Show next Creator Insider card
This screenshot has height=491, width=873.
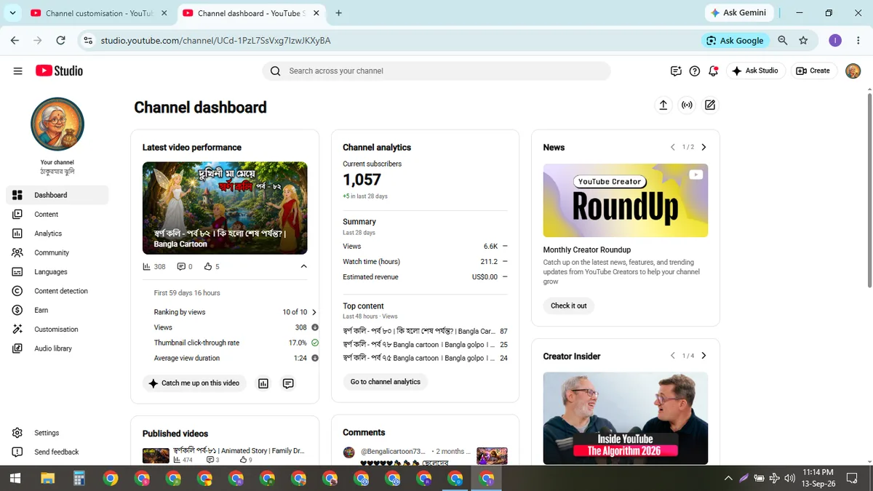click(703, 356)
